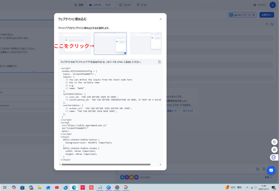Select the first embed method thumbnail

[75, 43]
